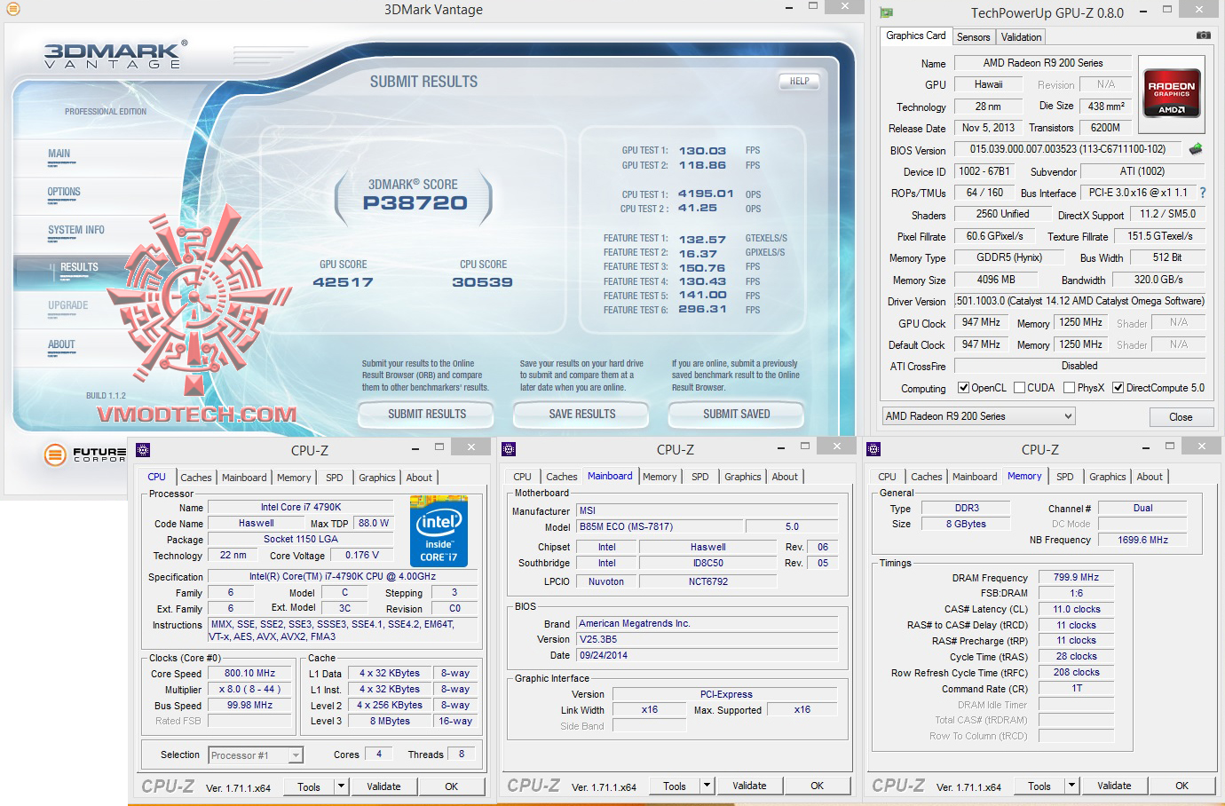This screenshot has height=806, width=1225.
Task: Click the Bus Interface question mark icon
Action: point(1203,193)
